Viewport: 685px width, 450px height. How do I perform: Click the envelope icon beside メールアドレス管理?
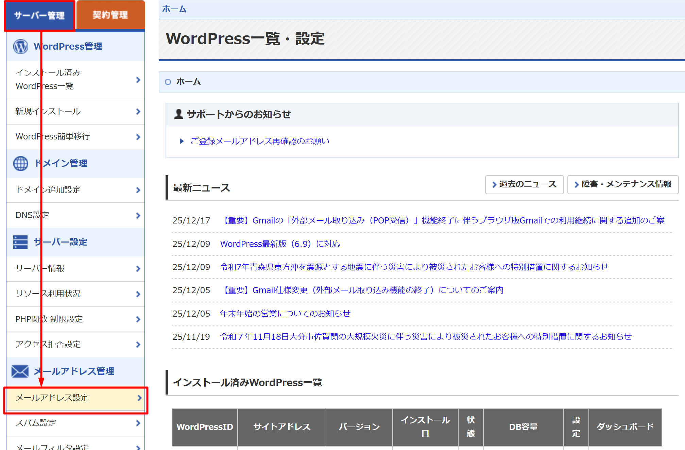(x=20, y=371)
